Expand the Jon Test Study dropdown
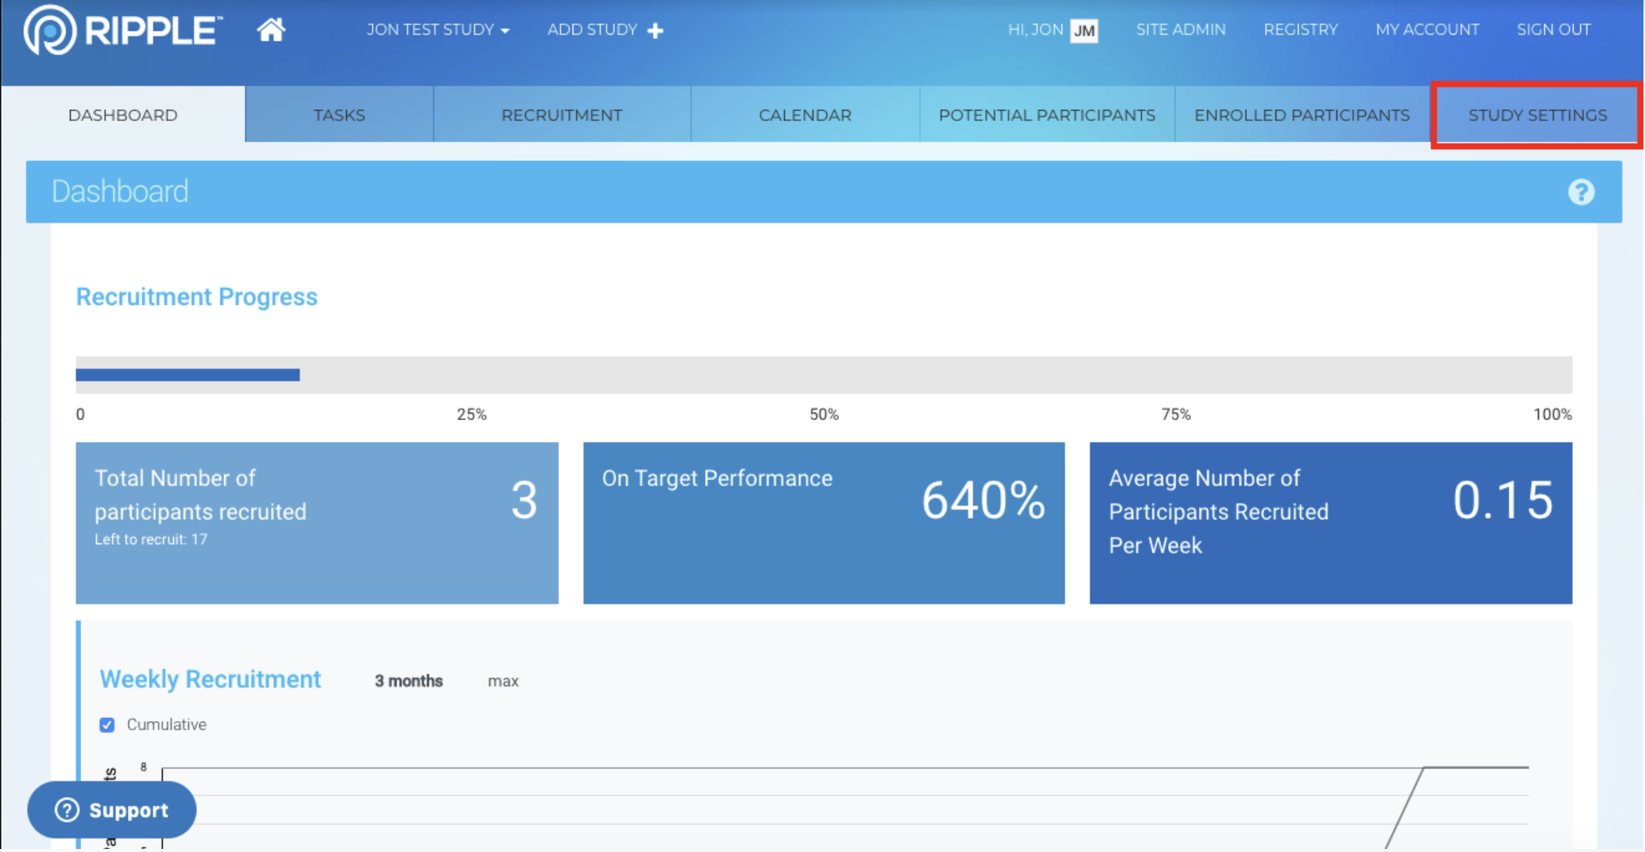This screenshot has width=1645, height=852. [438, 30]
